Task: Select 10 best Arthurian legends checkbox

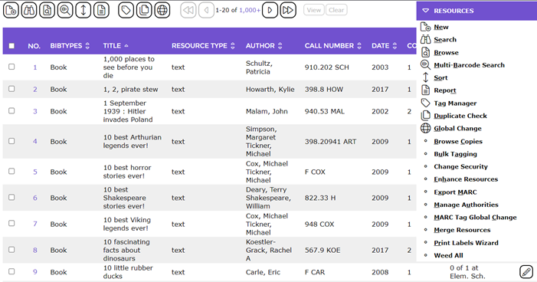Action: pos(11,141)
